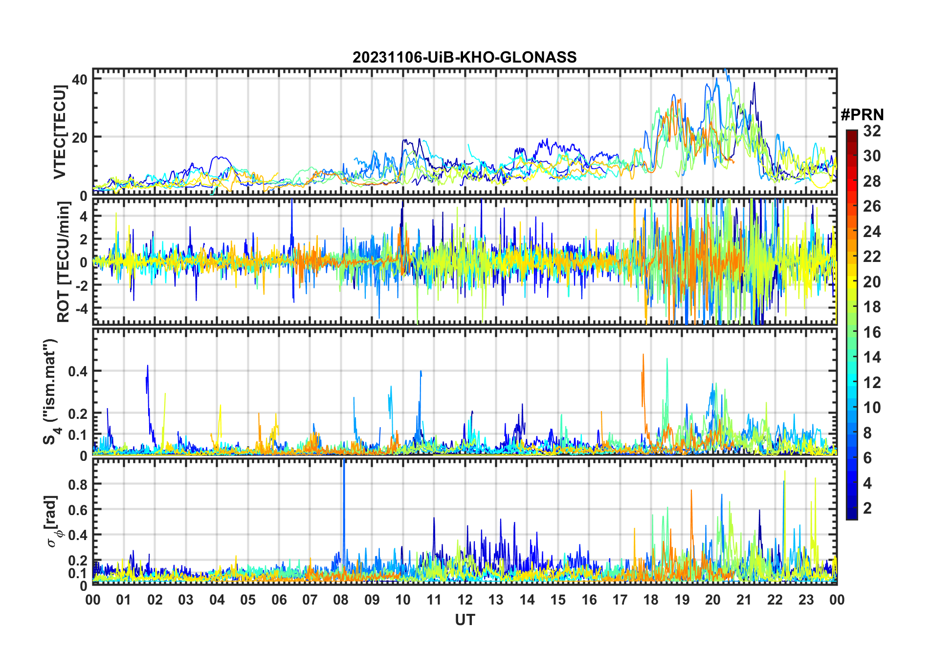930x650 pixels.
Task: Click the 0.8 tick on the sigma-phi axis
Action: [78, 484]
